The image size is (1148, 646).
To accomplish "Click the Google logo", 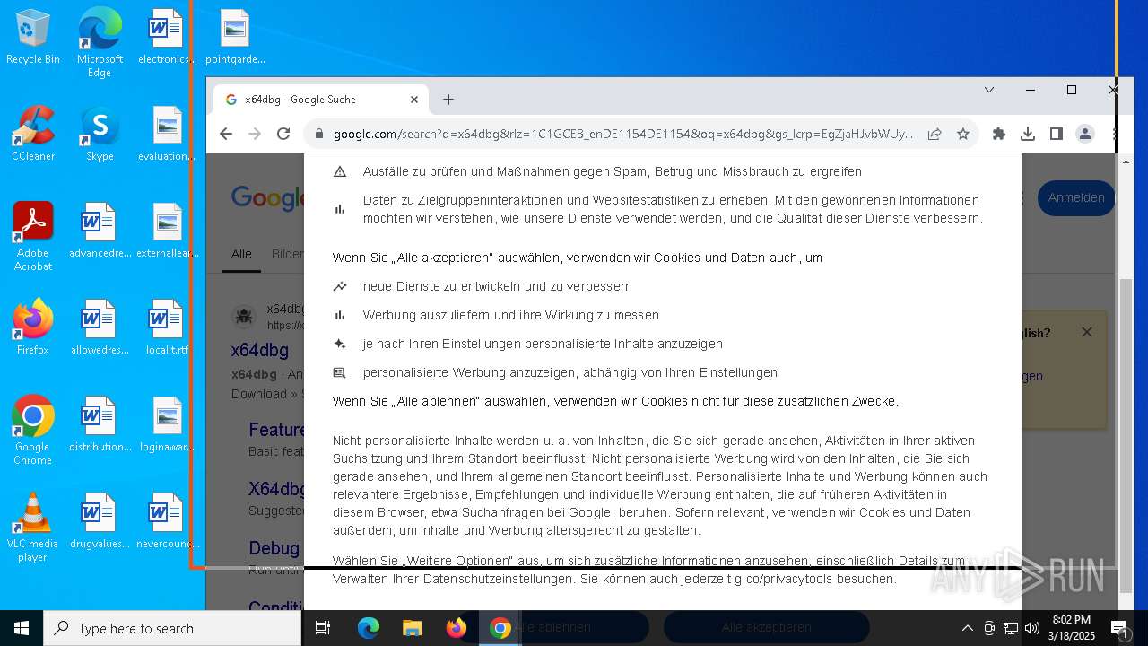I will pyautogui.click(x=267, y=197).
